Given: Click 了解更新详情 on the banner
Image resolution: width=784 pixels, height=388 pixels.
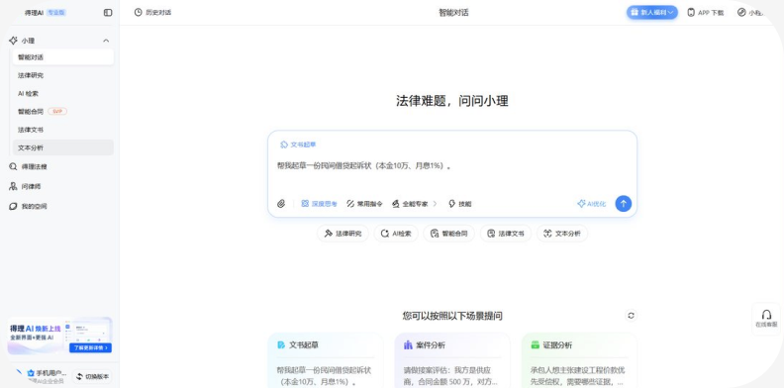Looking at the screenshot, I should [90, 347].
